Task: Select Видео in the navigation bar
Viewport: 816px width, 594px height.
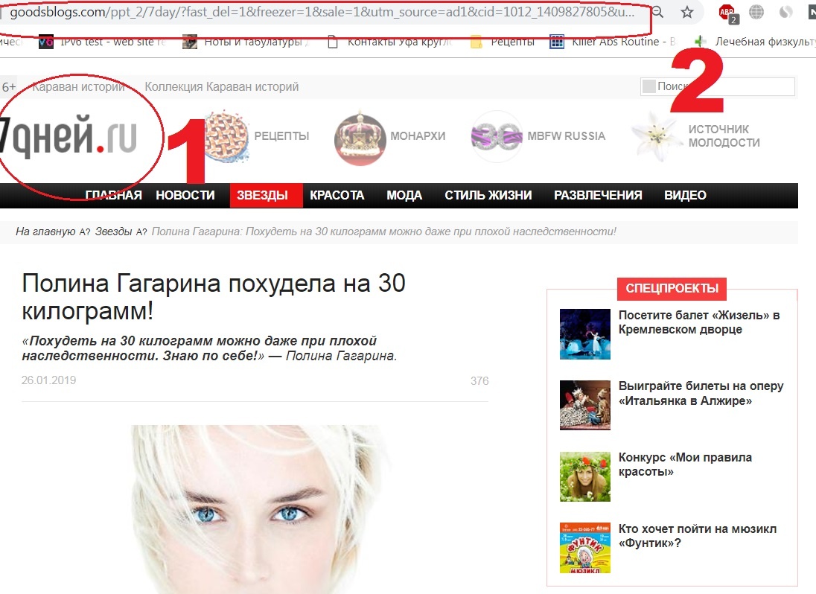Action: 685,196
